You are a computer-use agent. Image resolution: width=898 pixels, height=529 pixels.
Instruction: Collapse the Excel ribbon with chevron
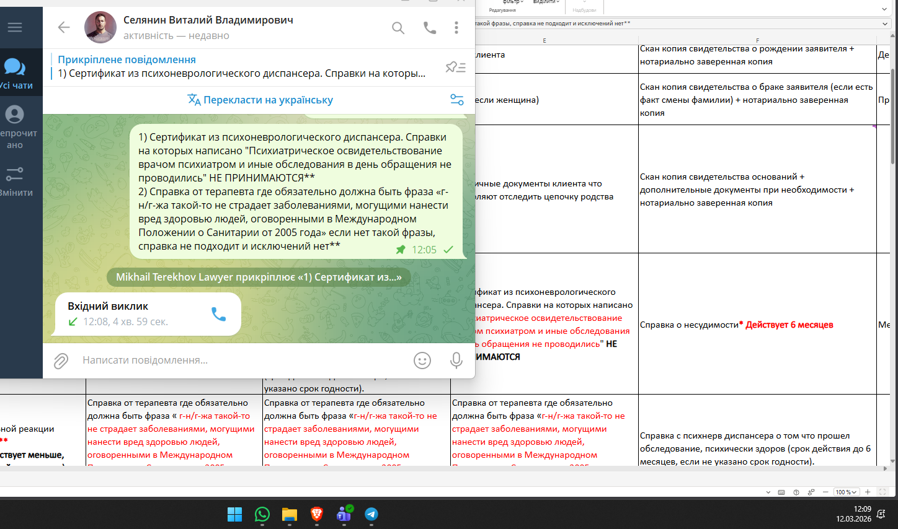[x=884, y=9]
